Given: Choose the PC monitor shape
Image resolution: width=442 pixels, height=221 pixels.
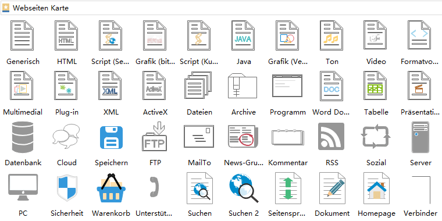Looking at the screenshot, I should click(23, 187).
